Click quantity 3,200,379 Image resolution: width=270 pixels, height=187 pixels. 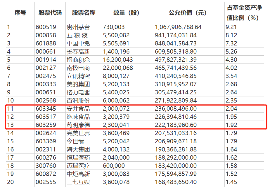[x=116, y=117]
